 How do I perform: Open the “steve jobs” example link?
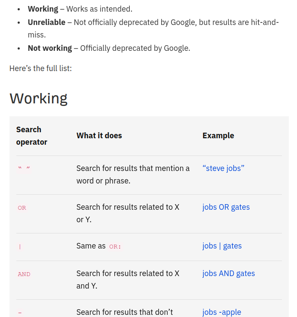(223, 168)
